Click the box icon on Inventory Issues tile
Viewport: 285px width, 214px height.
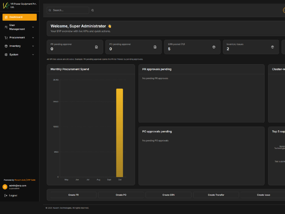pos(272,47)
